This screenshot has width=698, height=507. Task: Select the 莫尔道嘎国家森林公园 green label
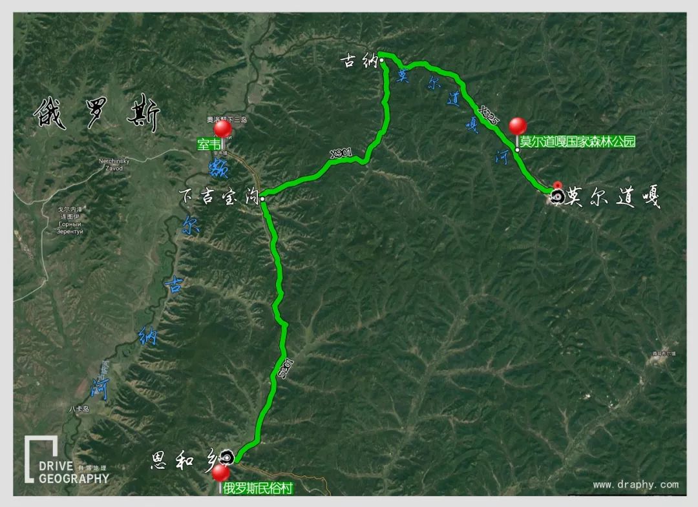click(x=577, y=142)
